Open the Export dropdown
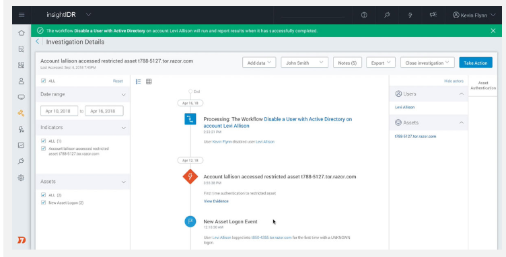The image size is (506, 257). pos(381,63)
